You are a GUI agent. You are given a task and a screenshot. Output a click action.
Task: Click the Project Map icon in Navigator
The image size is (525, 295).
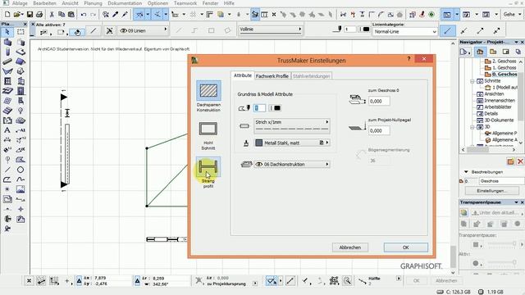[x=480, y=52]
